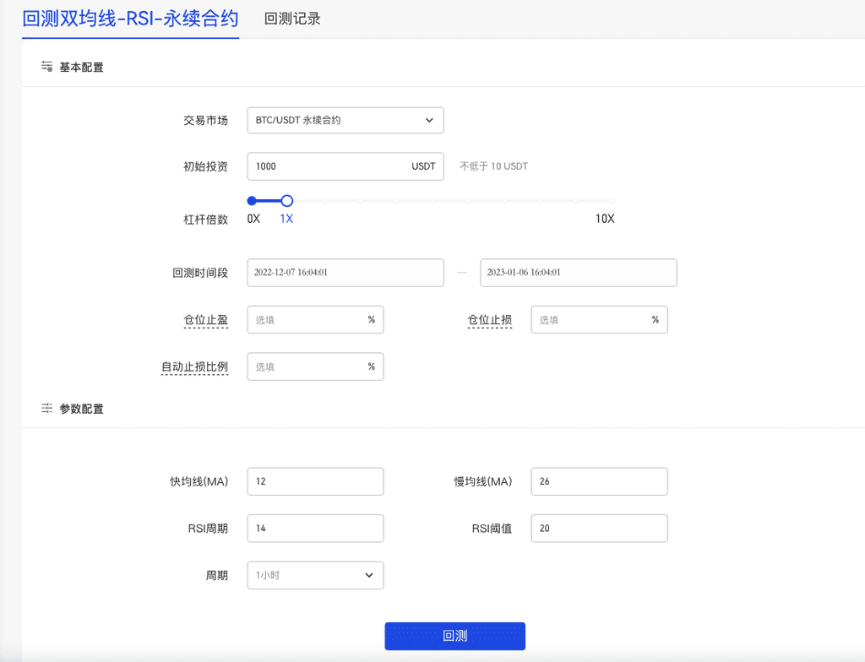Click the 1X leverage slider handle

(287, 201)
